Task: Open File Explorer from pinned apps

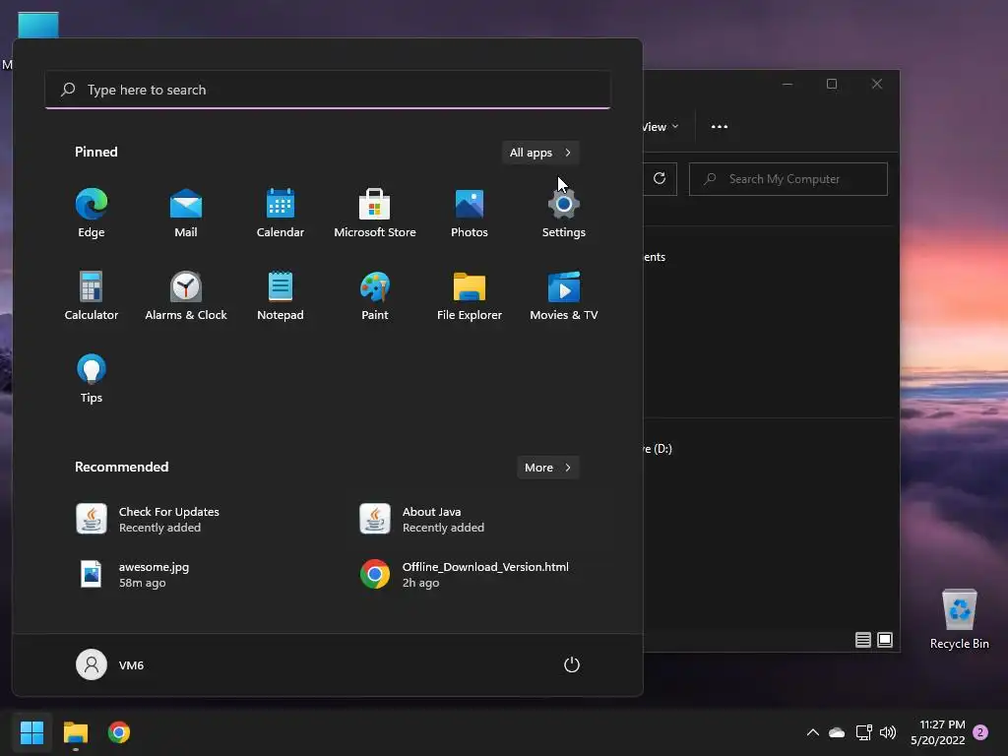Action: 470,296
